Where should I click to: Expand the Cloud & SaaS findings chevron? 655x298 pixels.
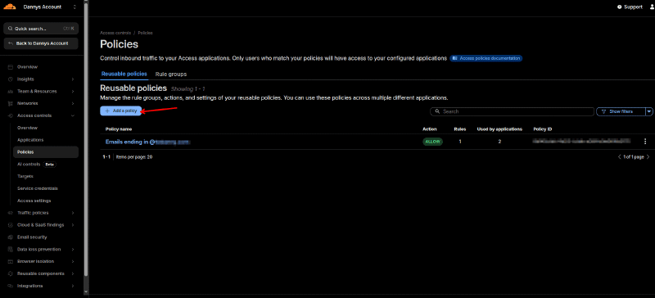click(x=73, y=225)
